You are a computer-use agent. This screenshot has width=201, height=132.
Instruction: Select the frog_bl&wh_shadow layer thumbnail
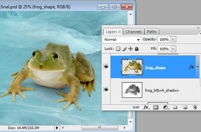point(132,90)
